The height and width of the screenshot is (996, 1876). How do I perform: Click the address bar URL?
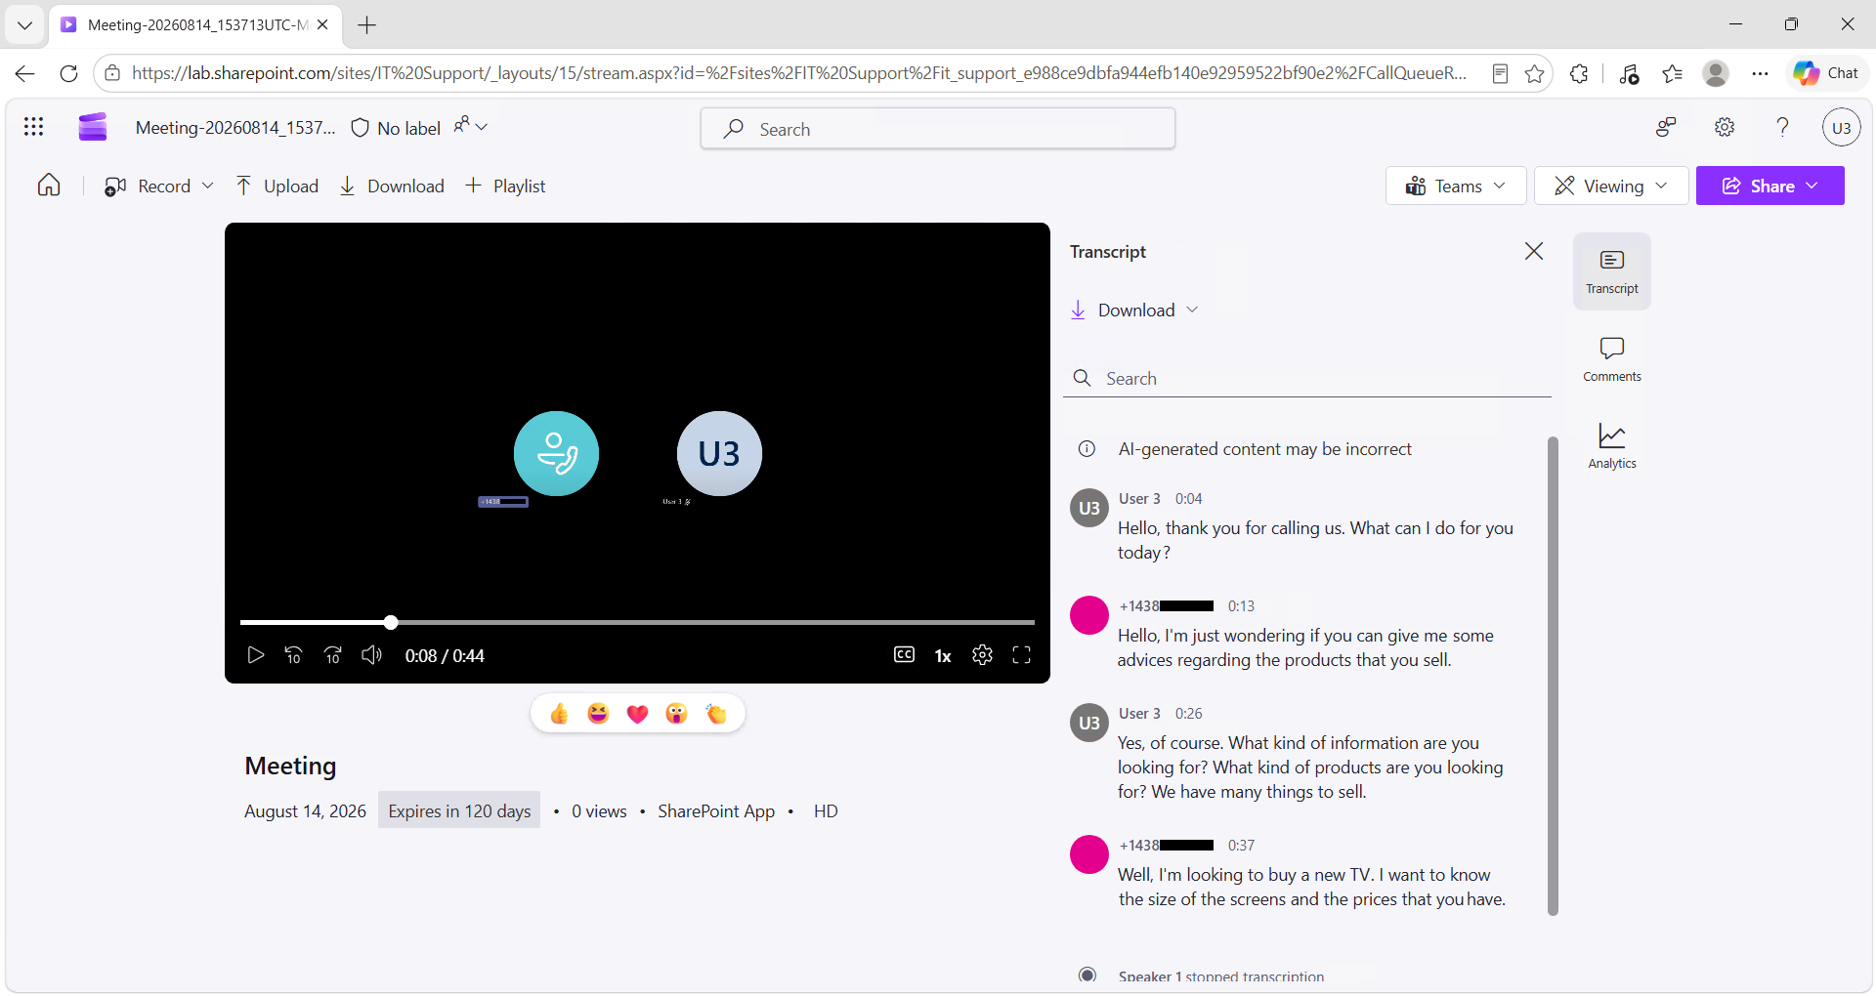point(799,73)
